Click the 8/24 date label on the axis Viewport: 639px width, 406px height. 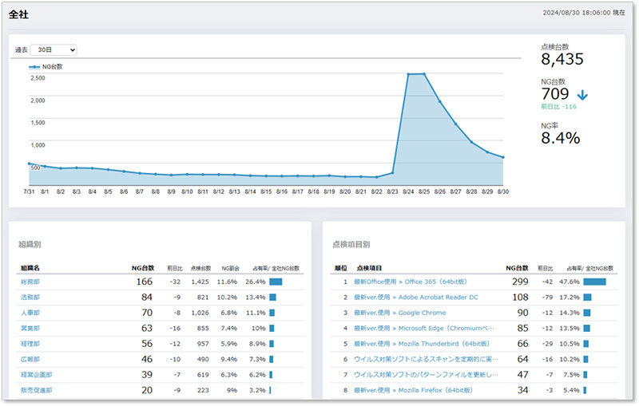[x=408, y=191]
